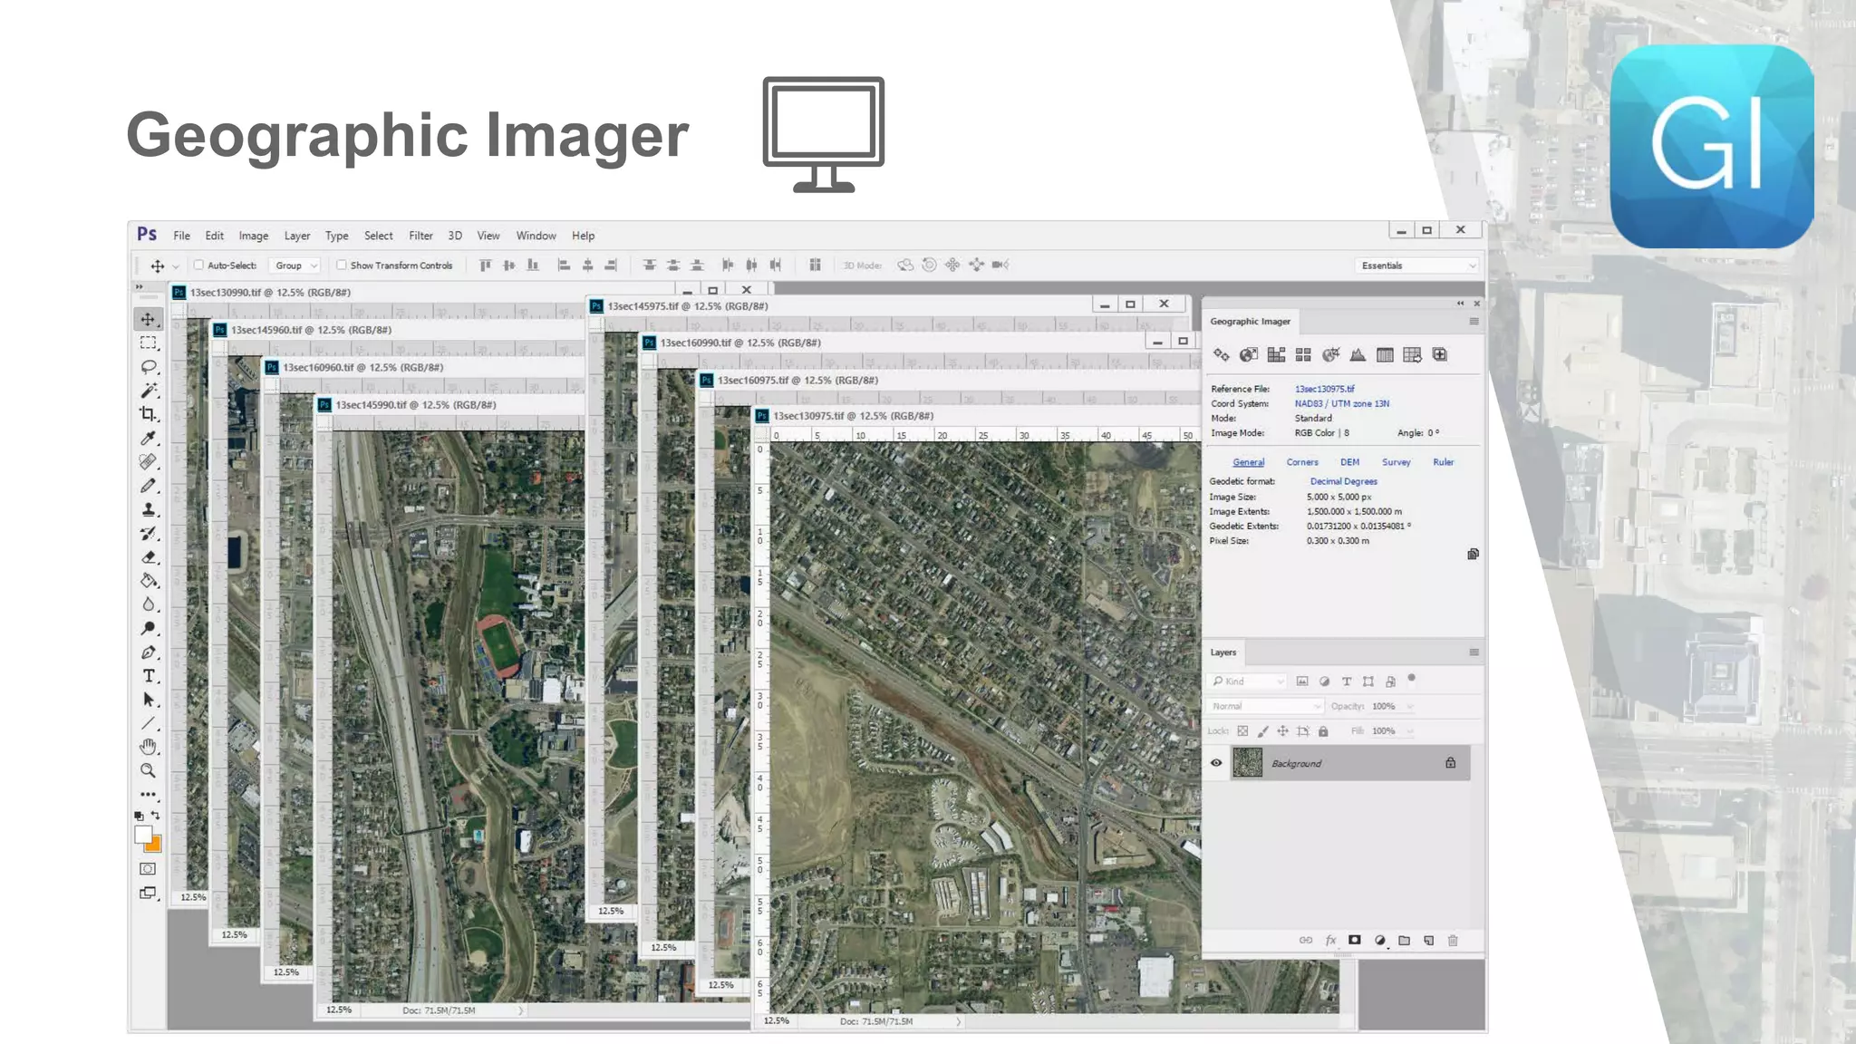Click the orange background color swatch
This screenshot has width=1856, height=1044.
click(x=155, y=846)
